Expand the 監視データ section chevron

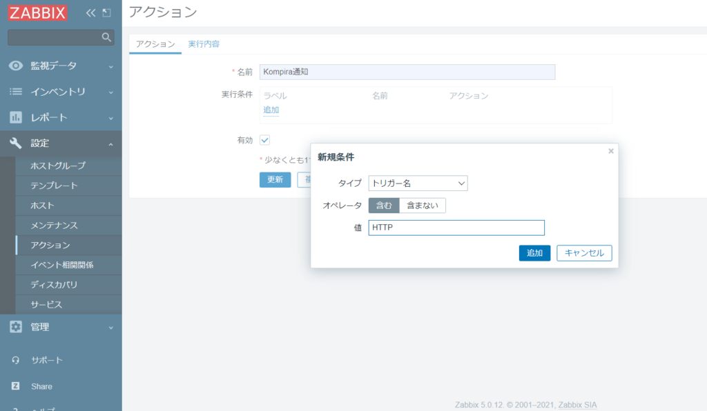tap(110, 66)
